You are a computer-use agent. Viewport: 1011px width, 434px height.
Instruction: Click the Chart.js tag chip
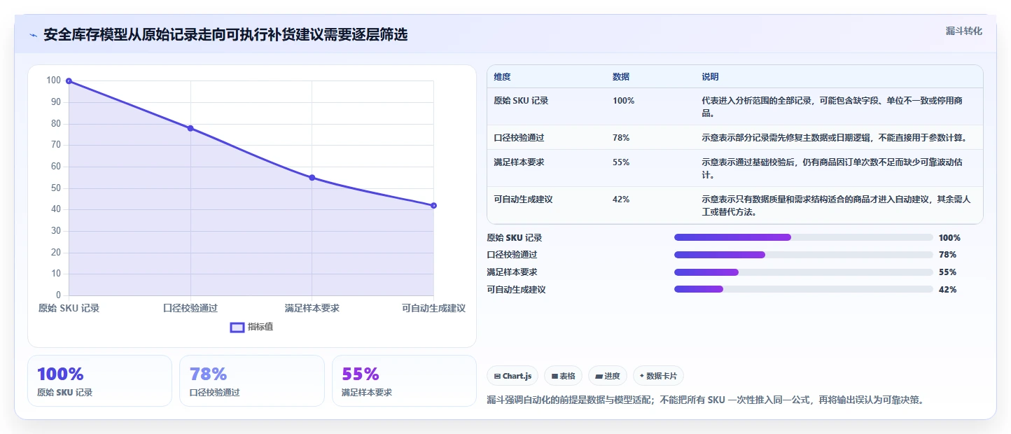point(513,376)
